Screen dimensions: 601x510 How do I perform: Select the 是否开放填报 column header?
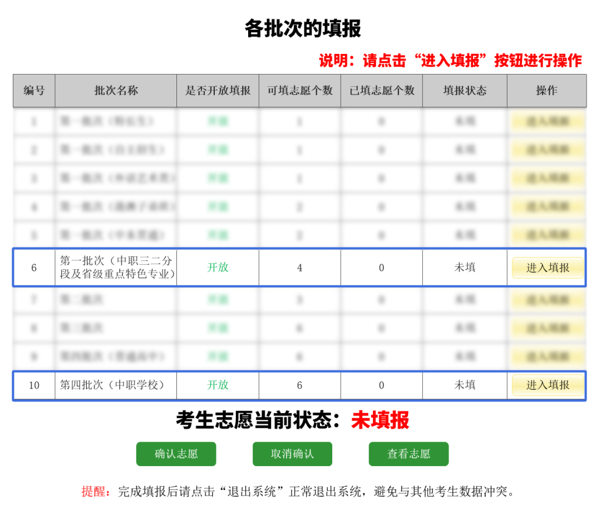pos(218,91)
